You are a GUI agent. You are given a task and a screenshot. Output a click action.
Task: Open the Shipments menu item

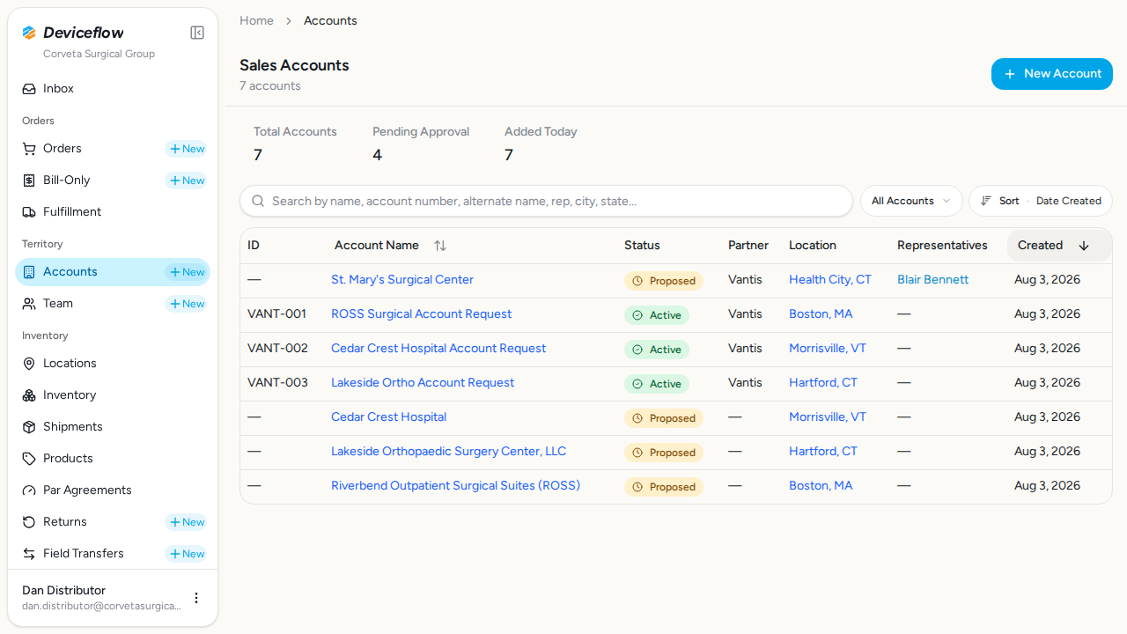[113, 427]
